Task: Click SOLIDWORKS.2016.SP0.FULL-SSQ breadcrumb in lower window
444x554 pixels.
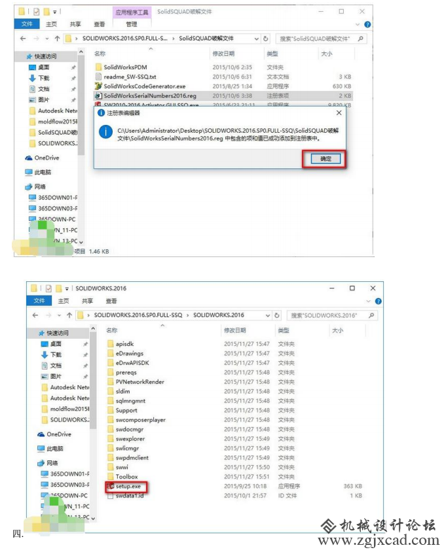Action: pos(138,315)
